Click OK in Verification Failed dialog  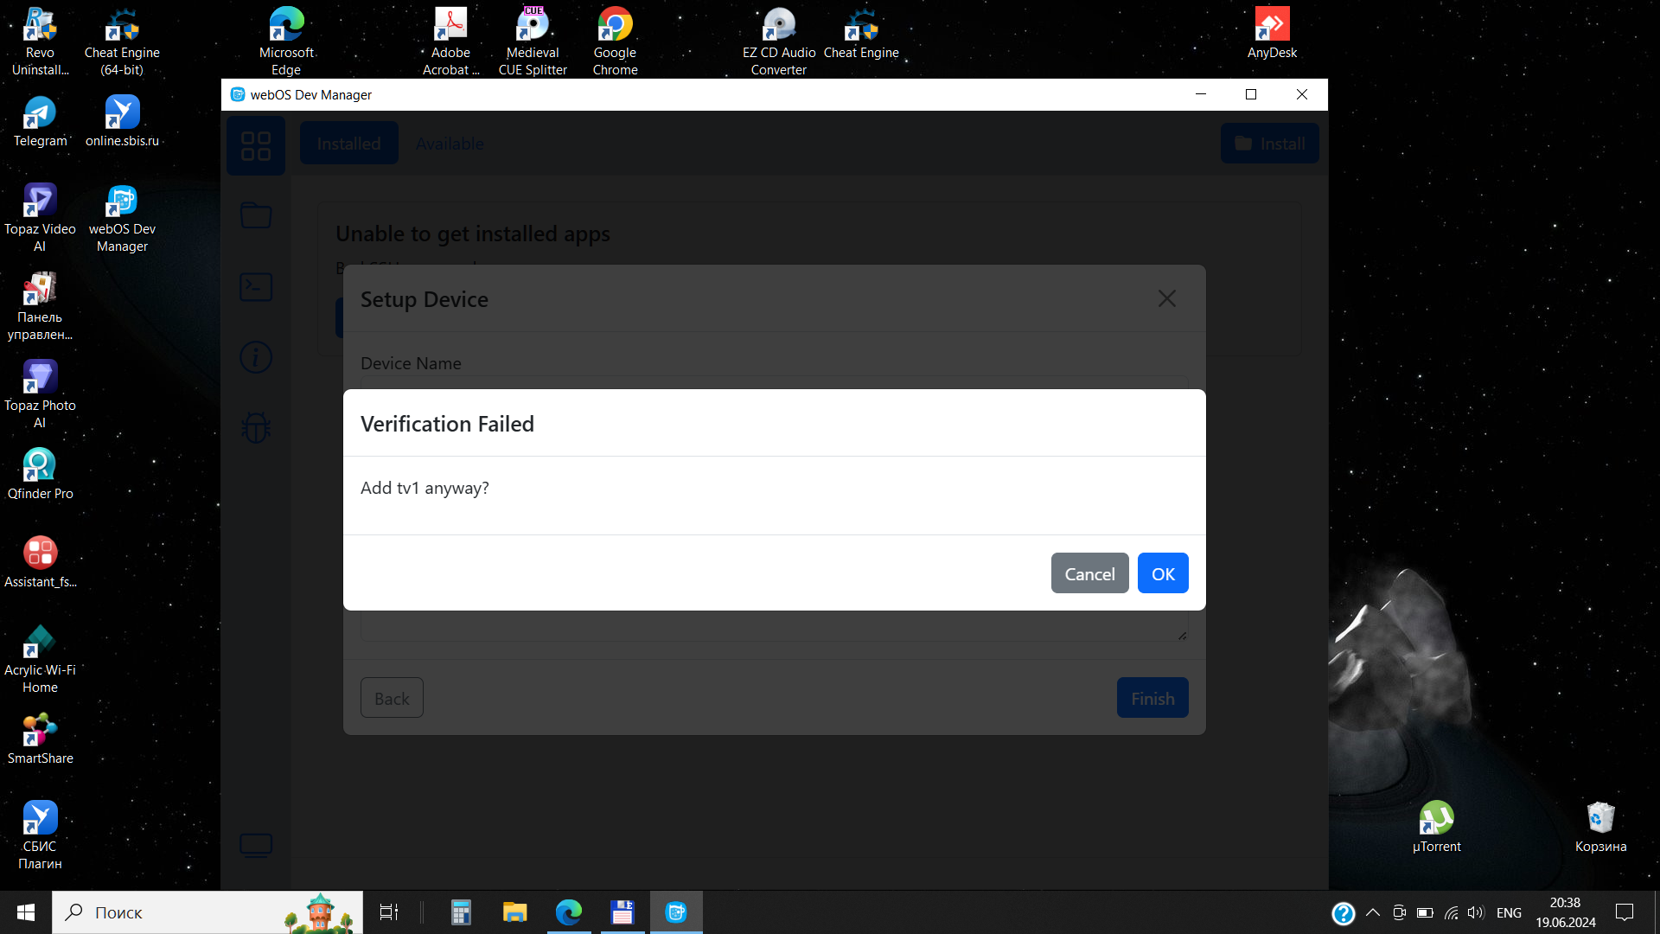1162,573
